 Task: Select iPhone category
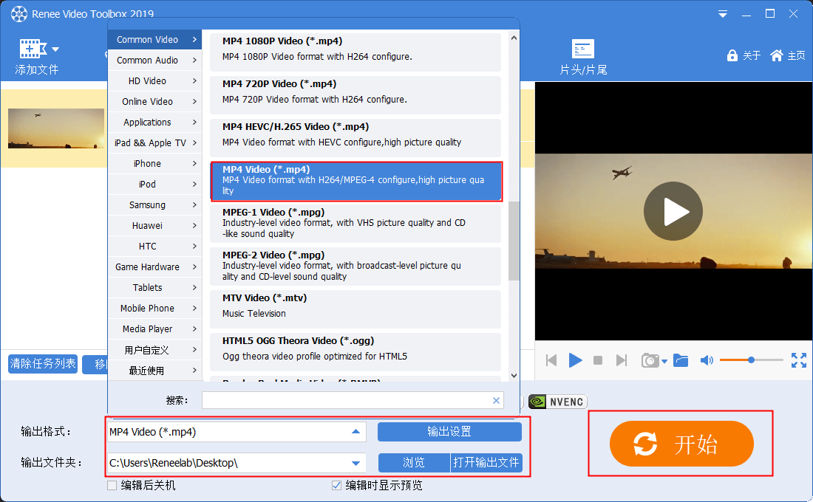[x=155, y=164]
